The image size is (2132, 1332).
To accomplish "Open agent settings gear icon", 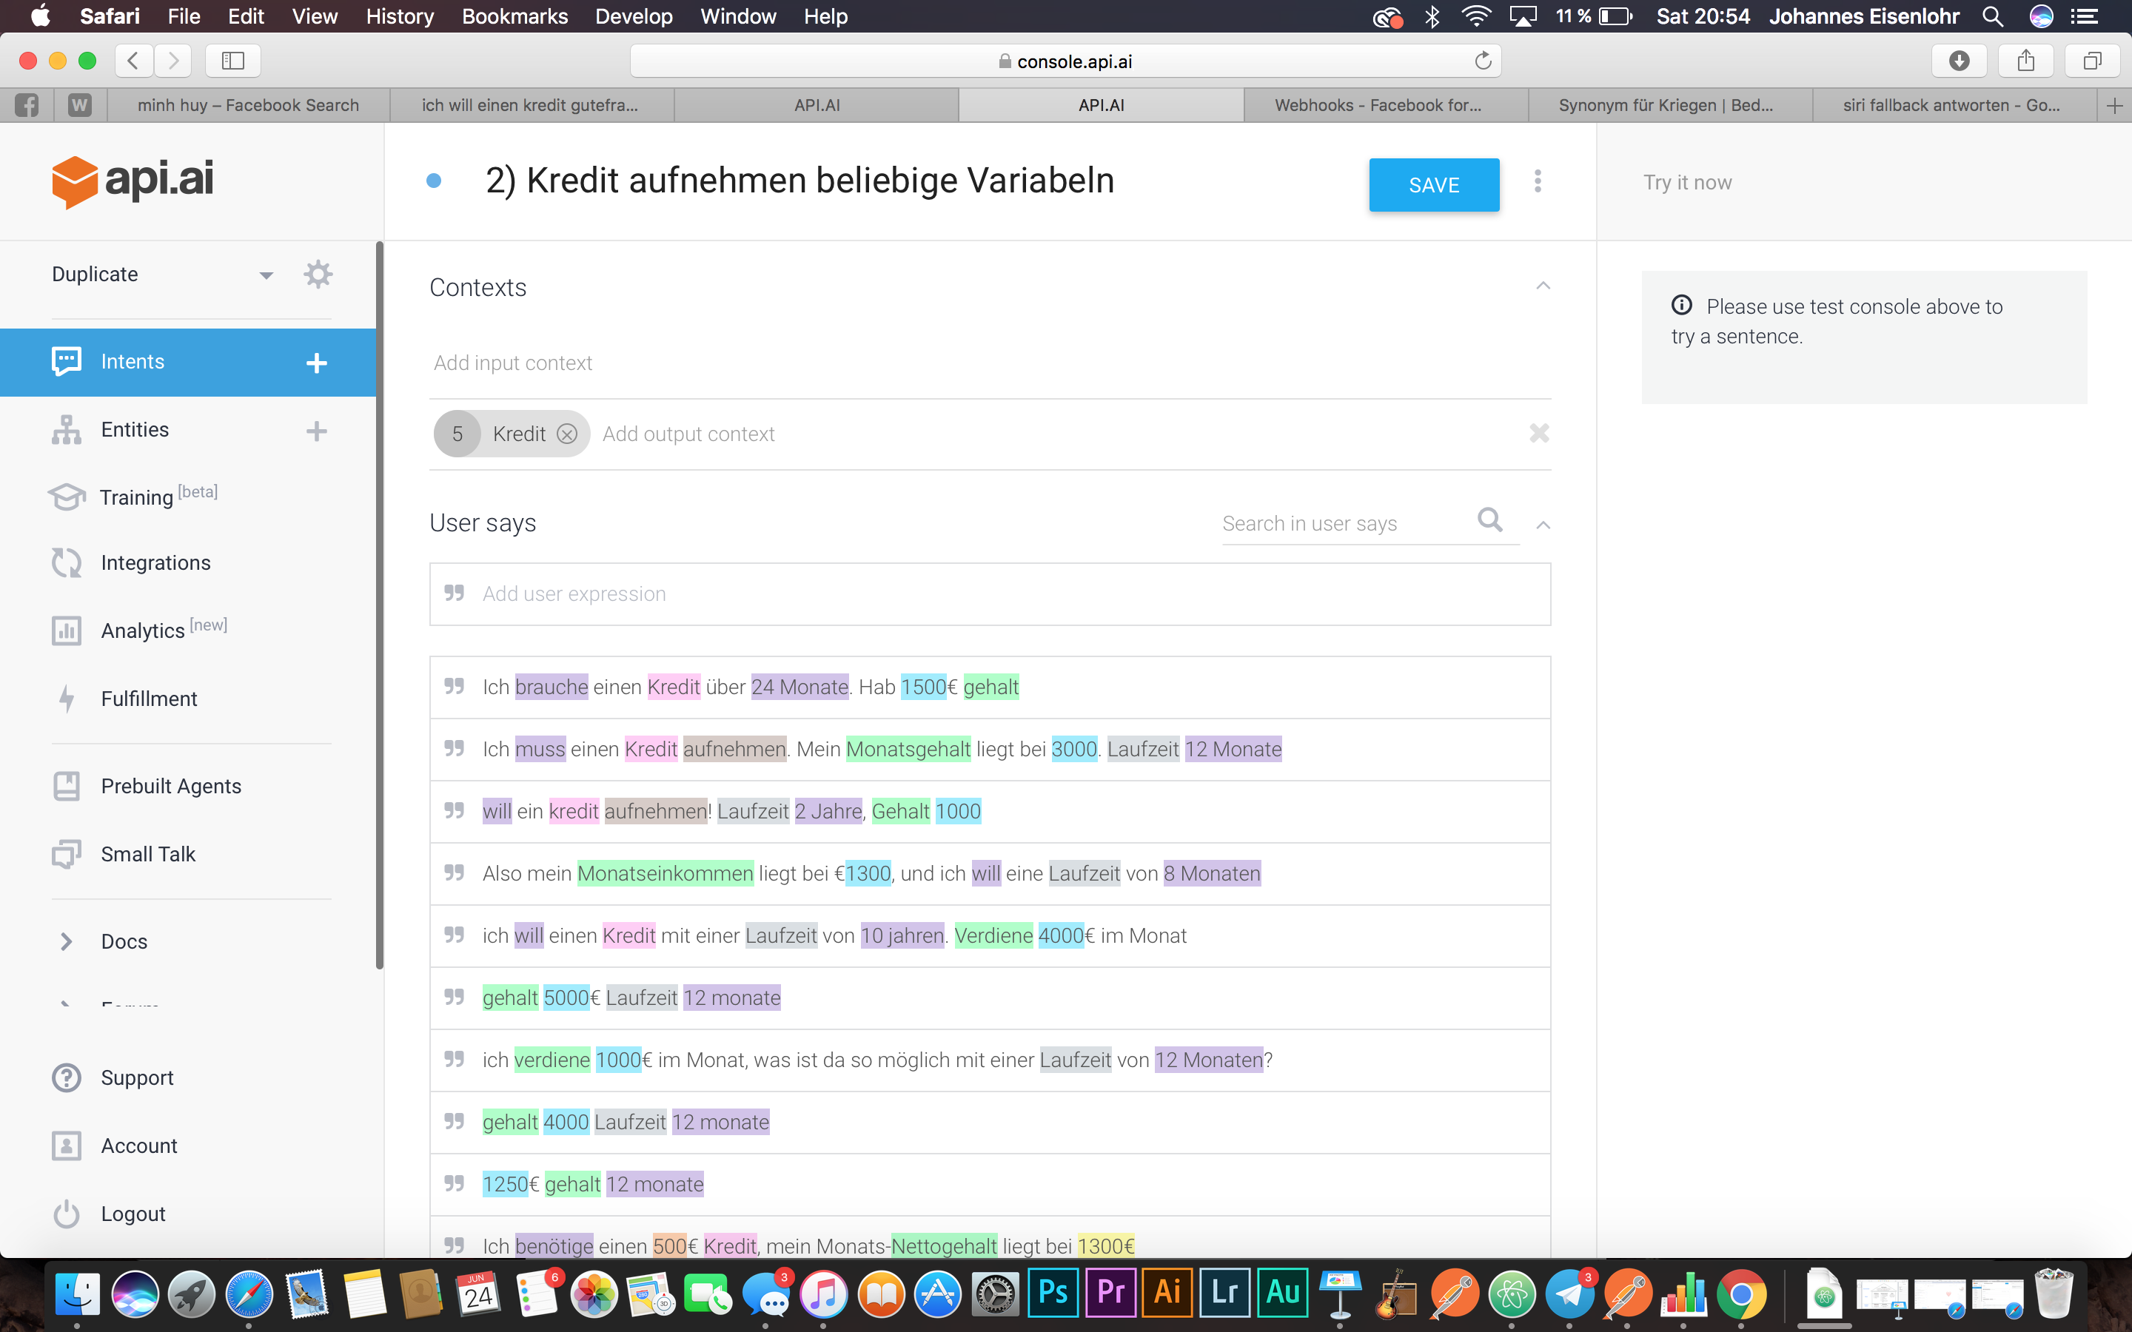I will coord(317,274).
